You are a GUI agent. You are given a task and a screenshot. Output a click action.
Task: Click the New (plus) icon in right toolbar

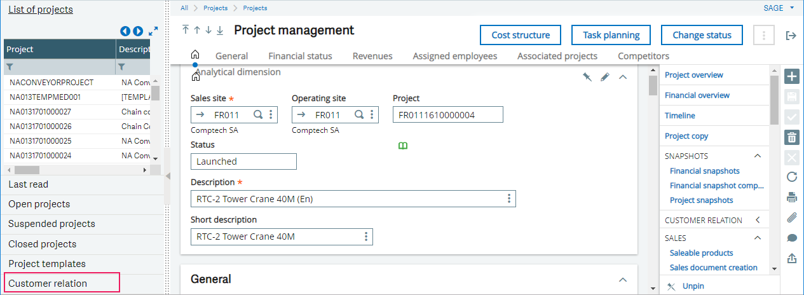[792, 77]
